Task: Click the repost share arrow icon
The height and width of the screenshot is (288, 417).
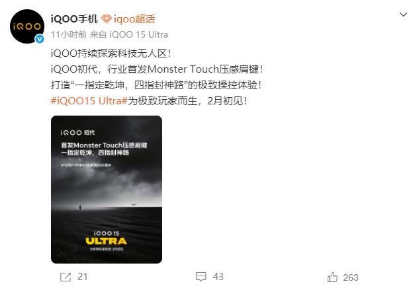Action: pos(66,277)
